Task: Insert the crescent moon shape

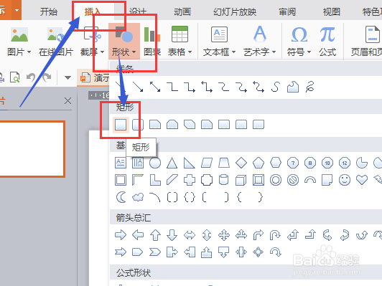Action: click(121, 197)
